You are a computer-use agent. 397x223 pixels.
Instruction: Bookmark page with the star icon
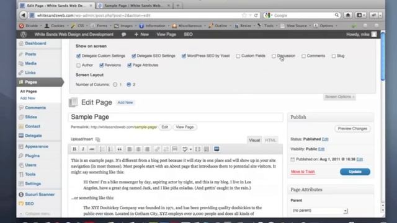pyautogui.click(x=244, y=15)
